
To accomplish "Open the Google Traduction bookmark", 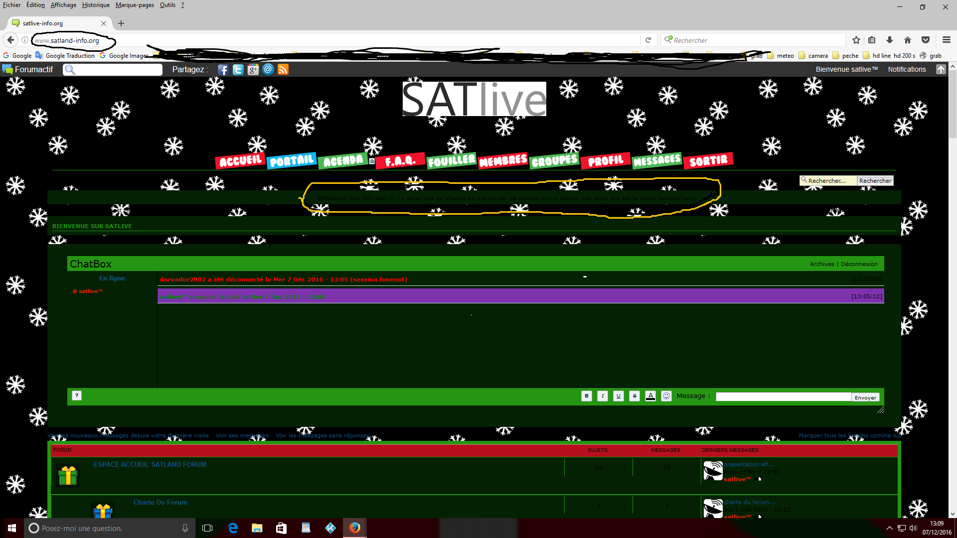I will (x=65, y=56).
